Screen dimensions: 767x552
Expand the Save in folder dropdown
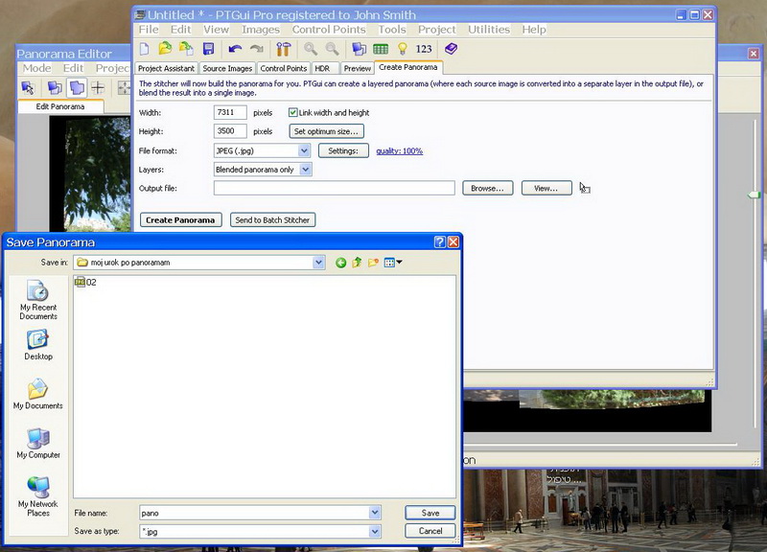point(318,263)
